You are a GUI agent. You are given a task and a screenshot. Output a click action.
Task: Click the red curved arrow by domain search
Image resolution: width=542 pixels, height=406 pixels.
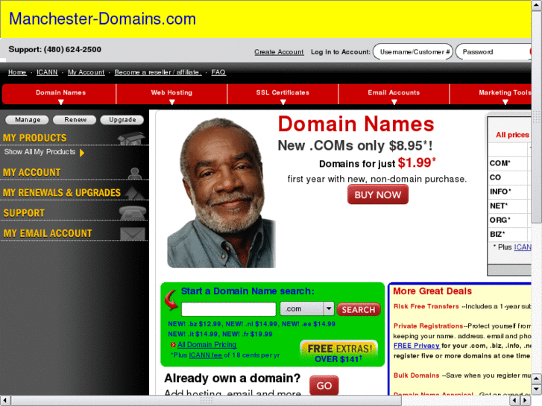(171, 299)
